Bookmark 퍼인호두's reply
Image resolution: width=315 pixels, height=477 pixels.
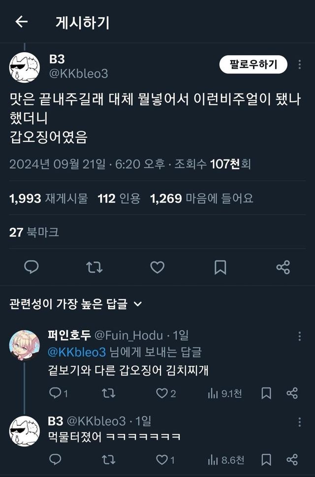[x=266, y=393]
